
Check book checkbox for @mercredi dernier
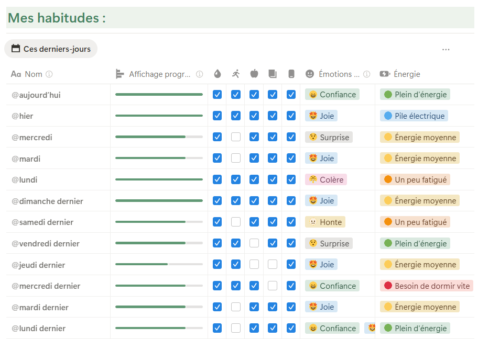[273, 286]
